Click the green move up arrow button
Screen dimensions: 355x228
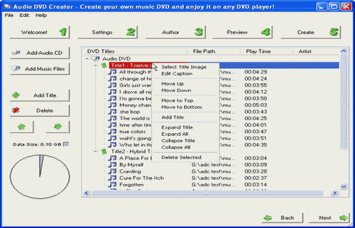pos(22,126)
